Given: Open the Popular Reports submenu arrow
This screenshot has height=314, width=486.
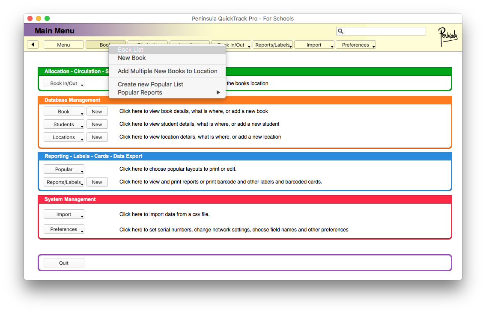Looking at the screenshot, I should [x=218, y=92].
